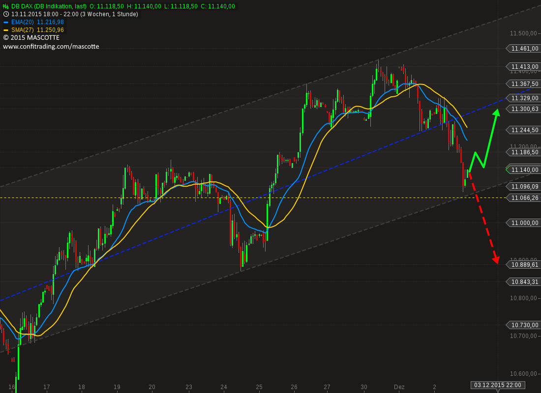Viewport: 541px width, 393px height.
Task: Select the EMA(20) 11.216,98 legend entry
Action: click(37, 22)
